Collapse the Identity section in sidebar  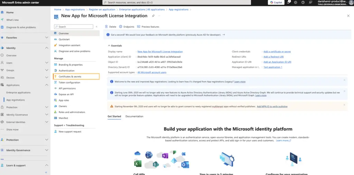47,48
